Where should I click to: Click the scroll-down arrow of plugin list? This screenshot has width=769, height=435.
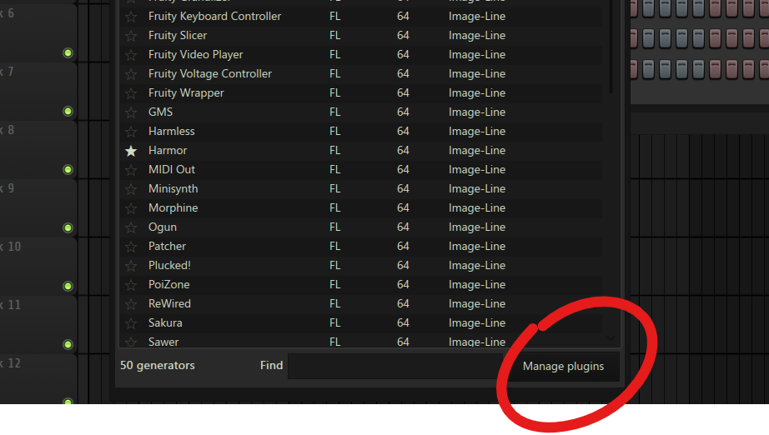(611, 338)
